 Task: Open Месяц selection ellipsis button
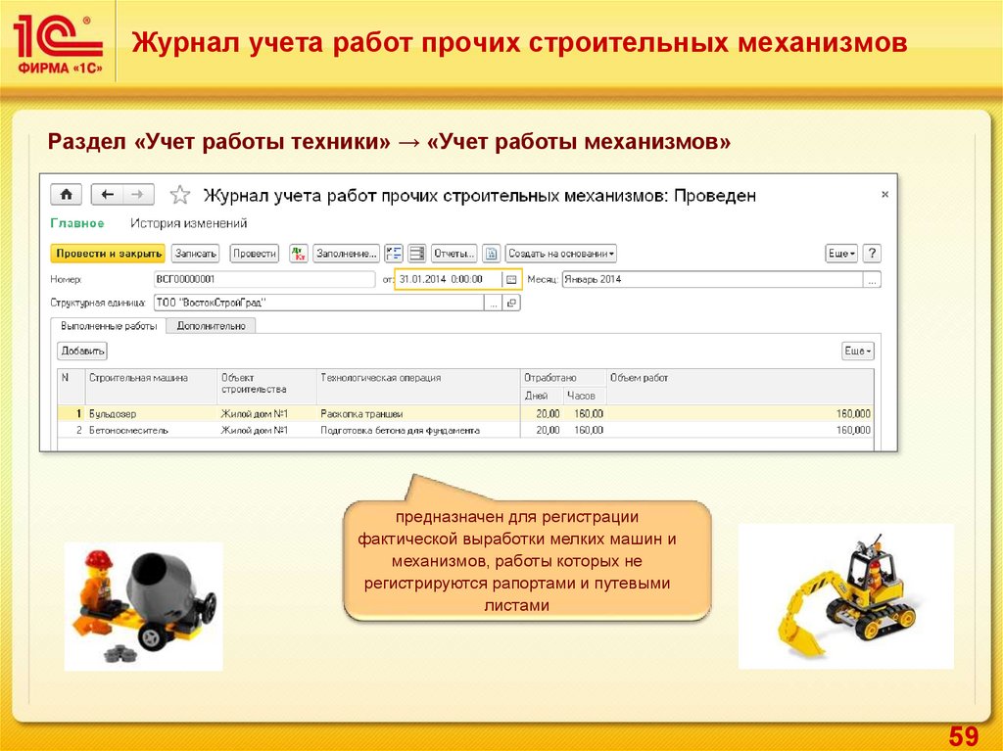pos(871,279)
